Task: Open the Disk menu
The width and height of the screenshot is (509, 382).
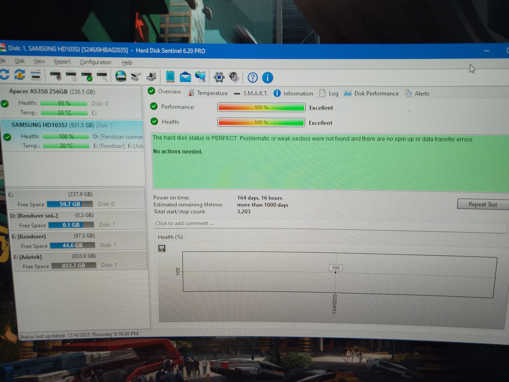Action: (20, 61)
